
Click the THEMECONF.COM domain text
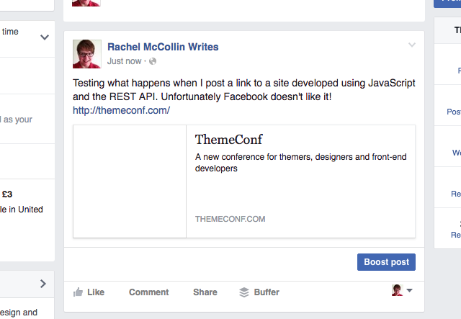230,219
